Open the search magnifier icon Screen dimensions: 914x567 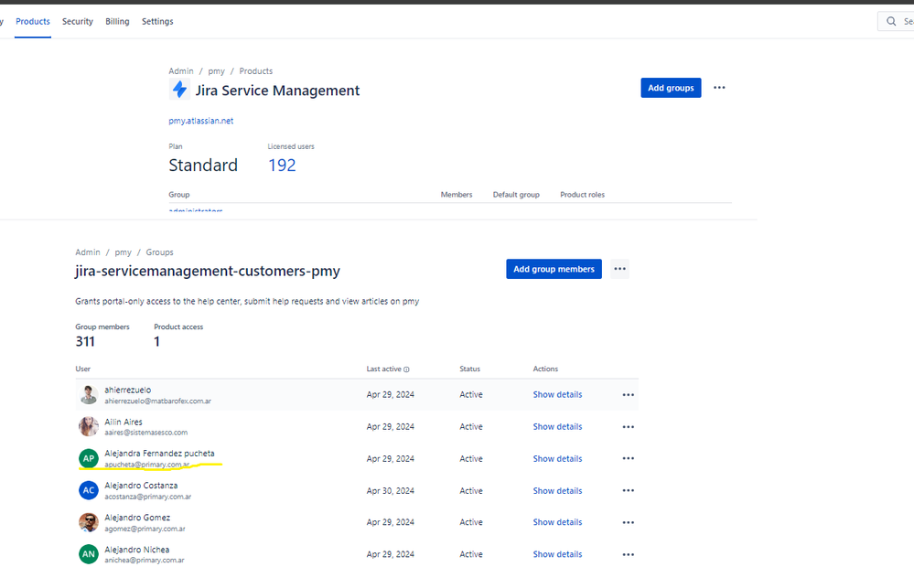(891, 22)
